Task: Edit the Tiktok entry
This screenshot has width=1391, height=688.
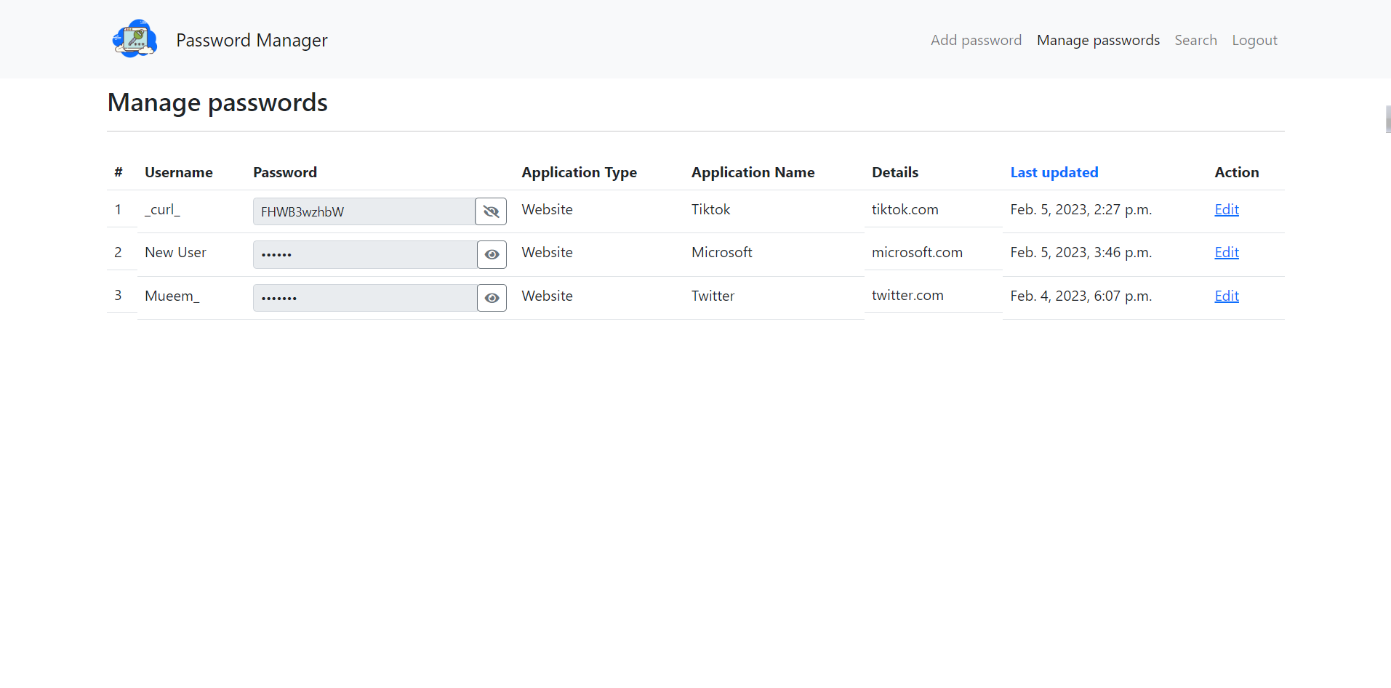Action: [x=1227, y=209]
